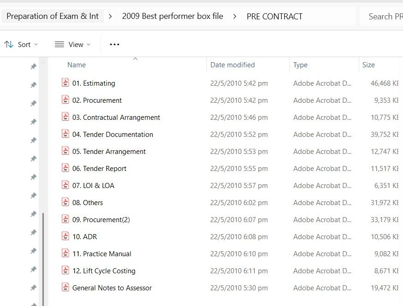This screenshot has height=306, width=403.
Task: Click the PDF icon for 05. Tender Arrangement
Action: [65, 151]
